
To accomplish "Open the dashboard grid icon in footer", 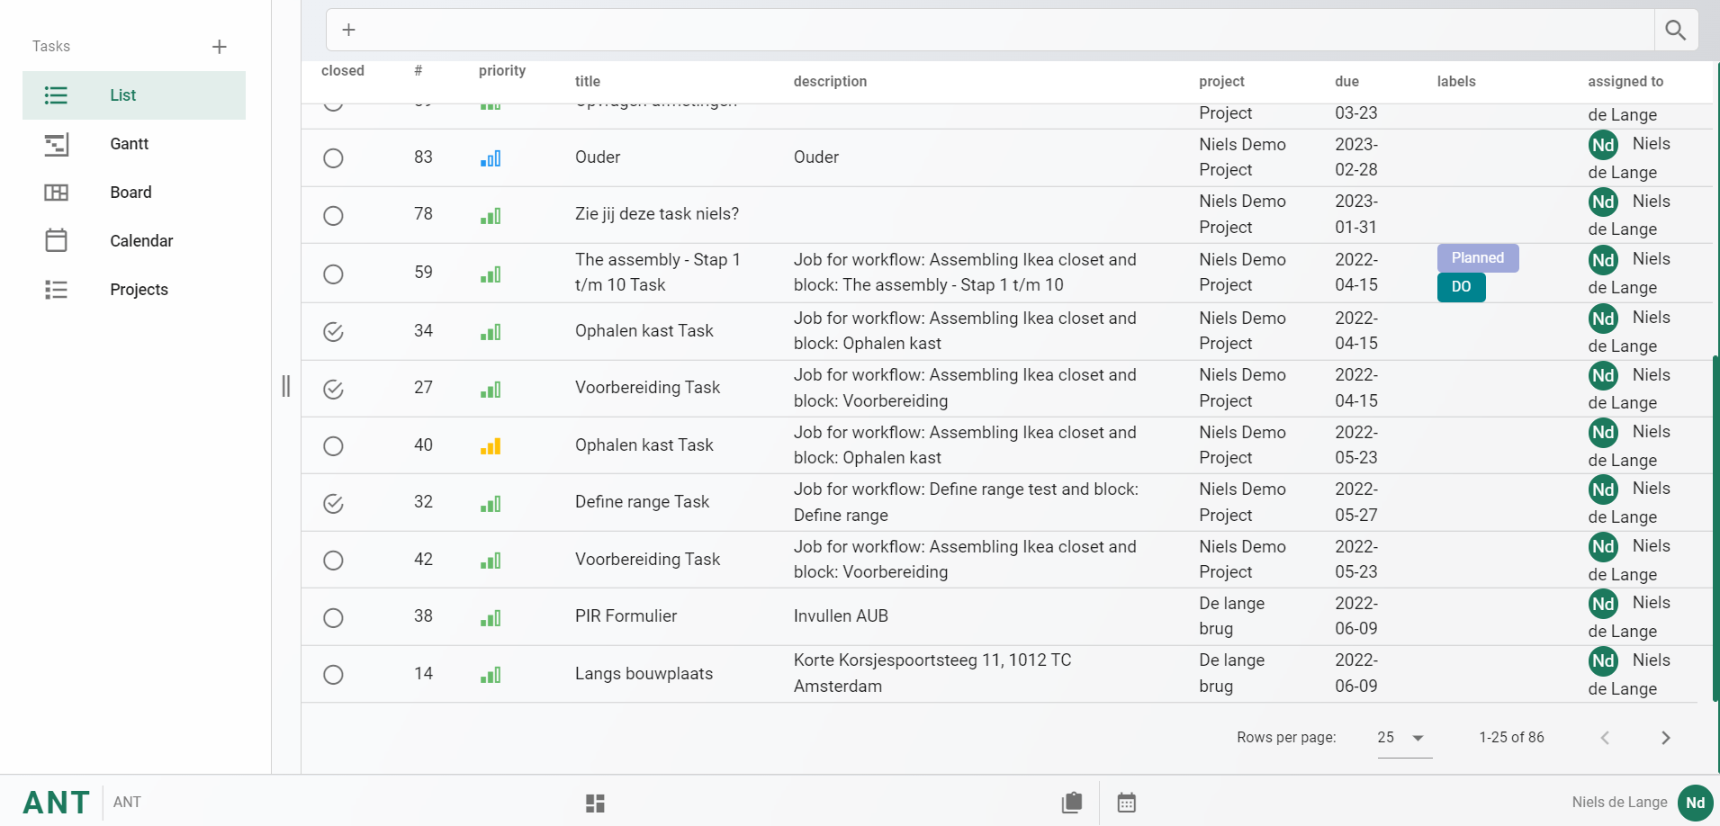I will (595, 803).
